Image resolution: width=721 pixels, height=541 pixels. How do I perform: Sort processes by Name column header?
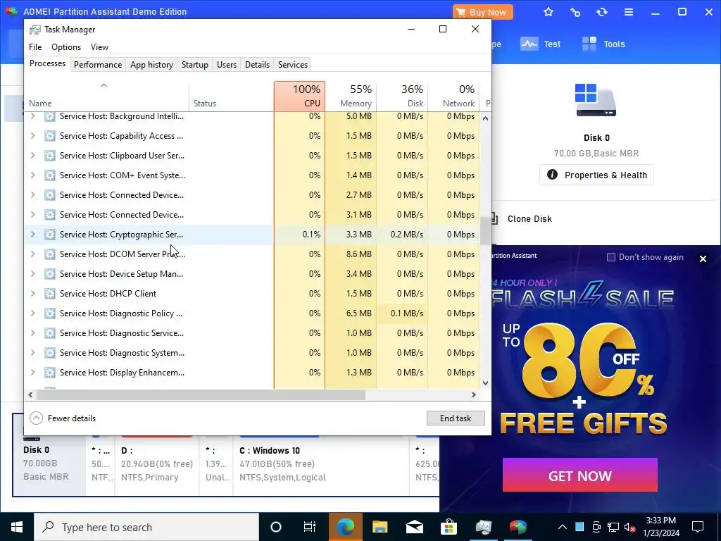[x=107, y=96]
